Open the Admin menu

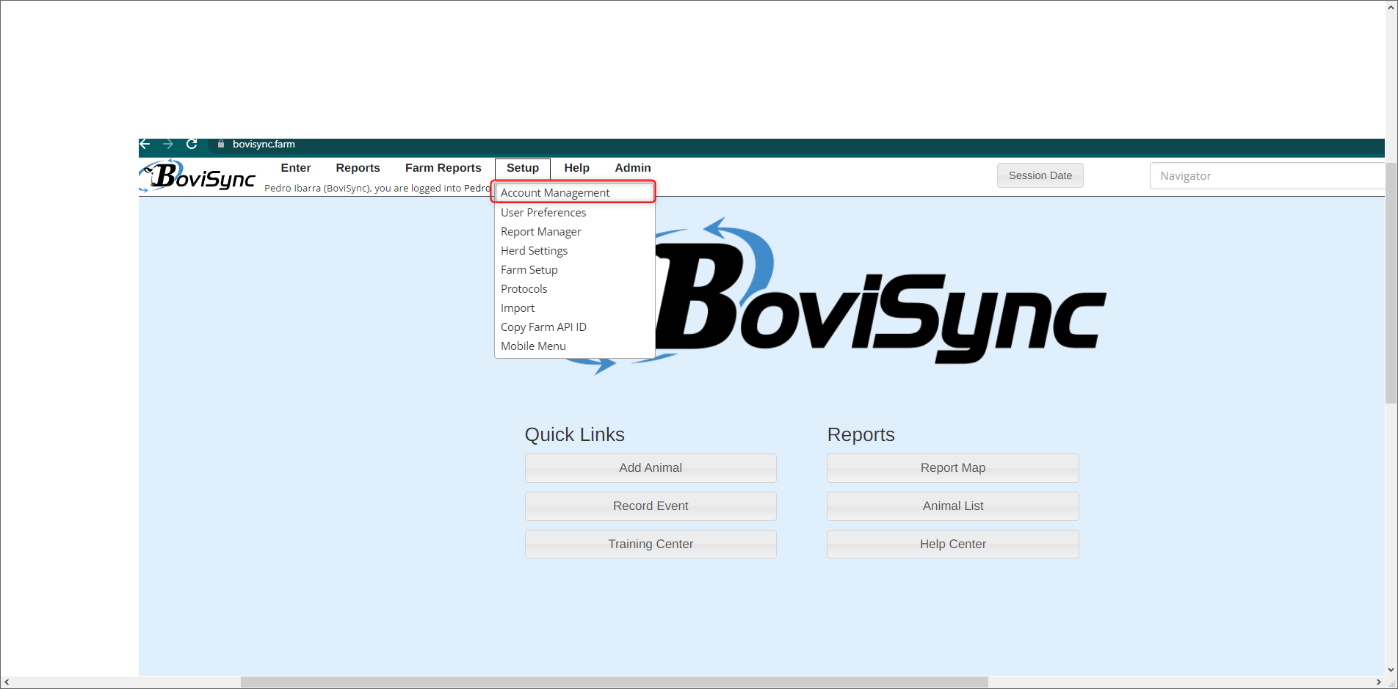coord(633,168)
